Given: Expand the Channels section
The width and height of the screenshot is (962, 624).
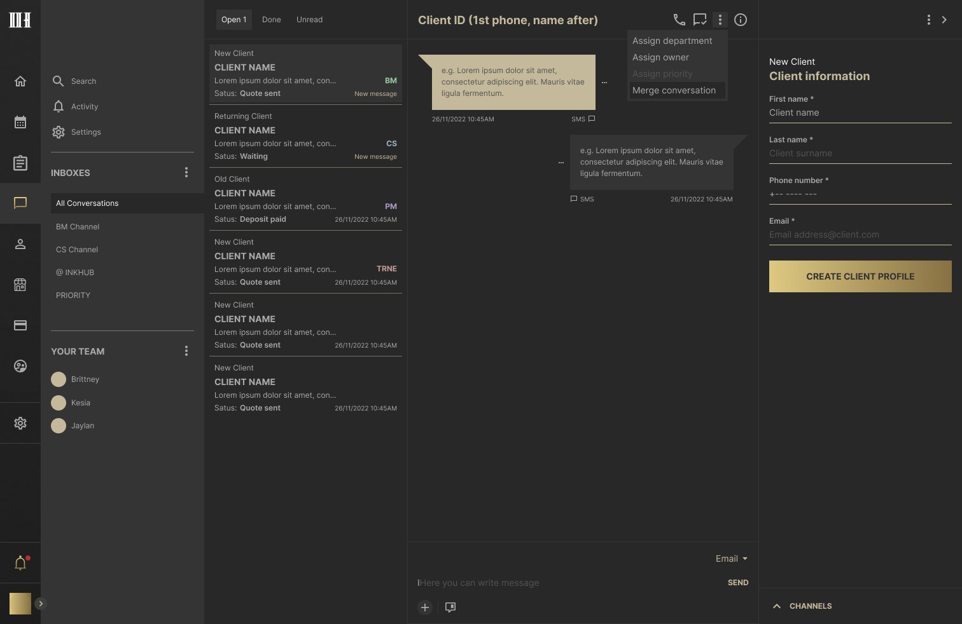Looking at the screenshot, I should point(803,606).
